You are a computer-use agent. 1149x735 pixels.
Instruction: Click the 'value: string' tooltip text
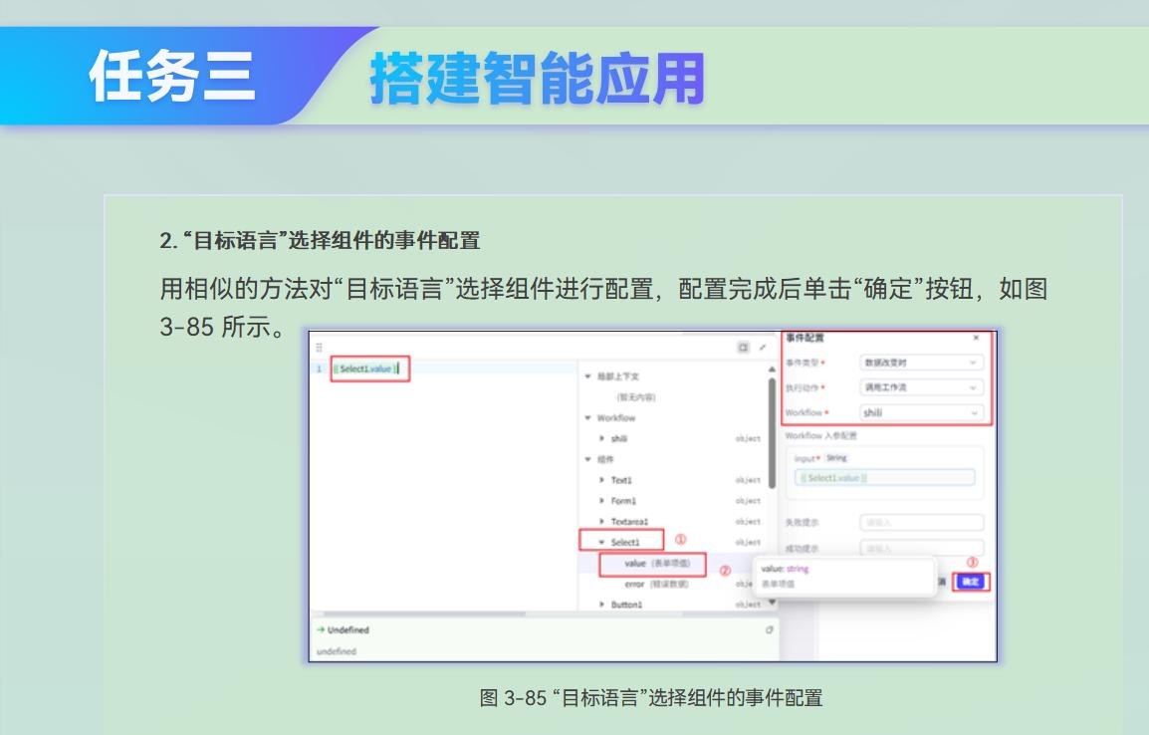(x=785, y=569)
